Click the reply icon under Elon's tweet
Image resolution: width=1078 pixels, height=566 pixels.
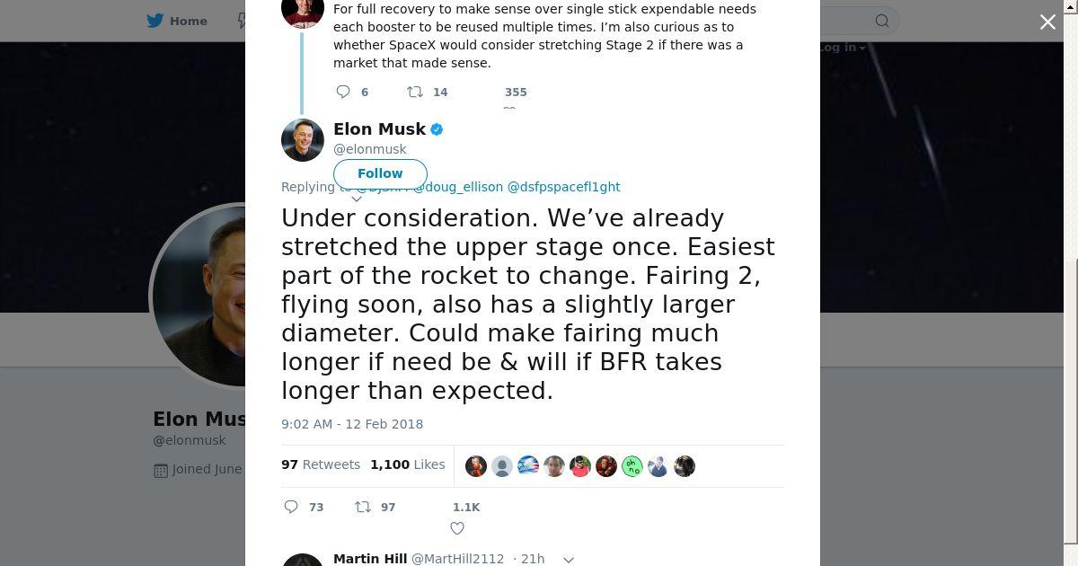tap(291, 507)
